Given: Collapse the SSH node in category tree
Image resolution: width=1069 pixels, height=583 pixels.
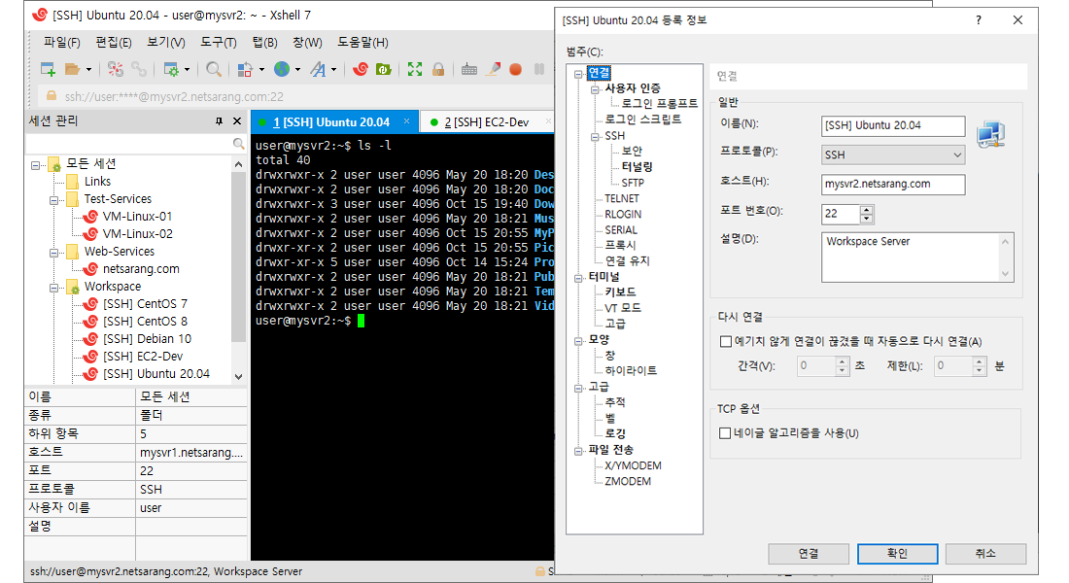Looking at the screenshot, I should coord(595,136).
